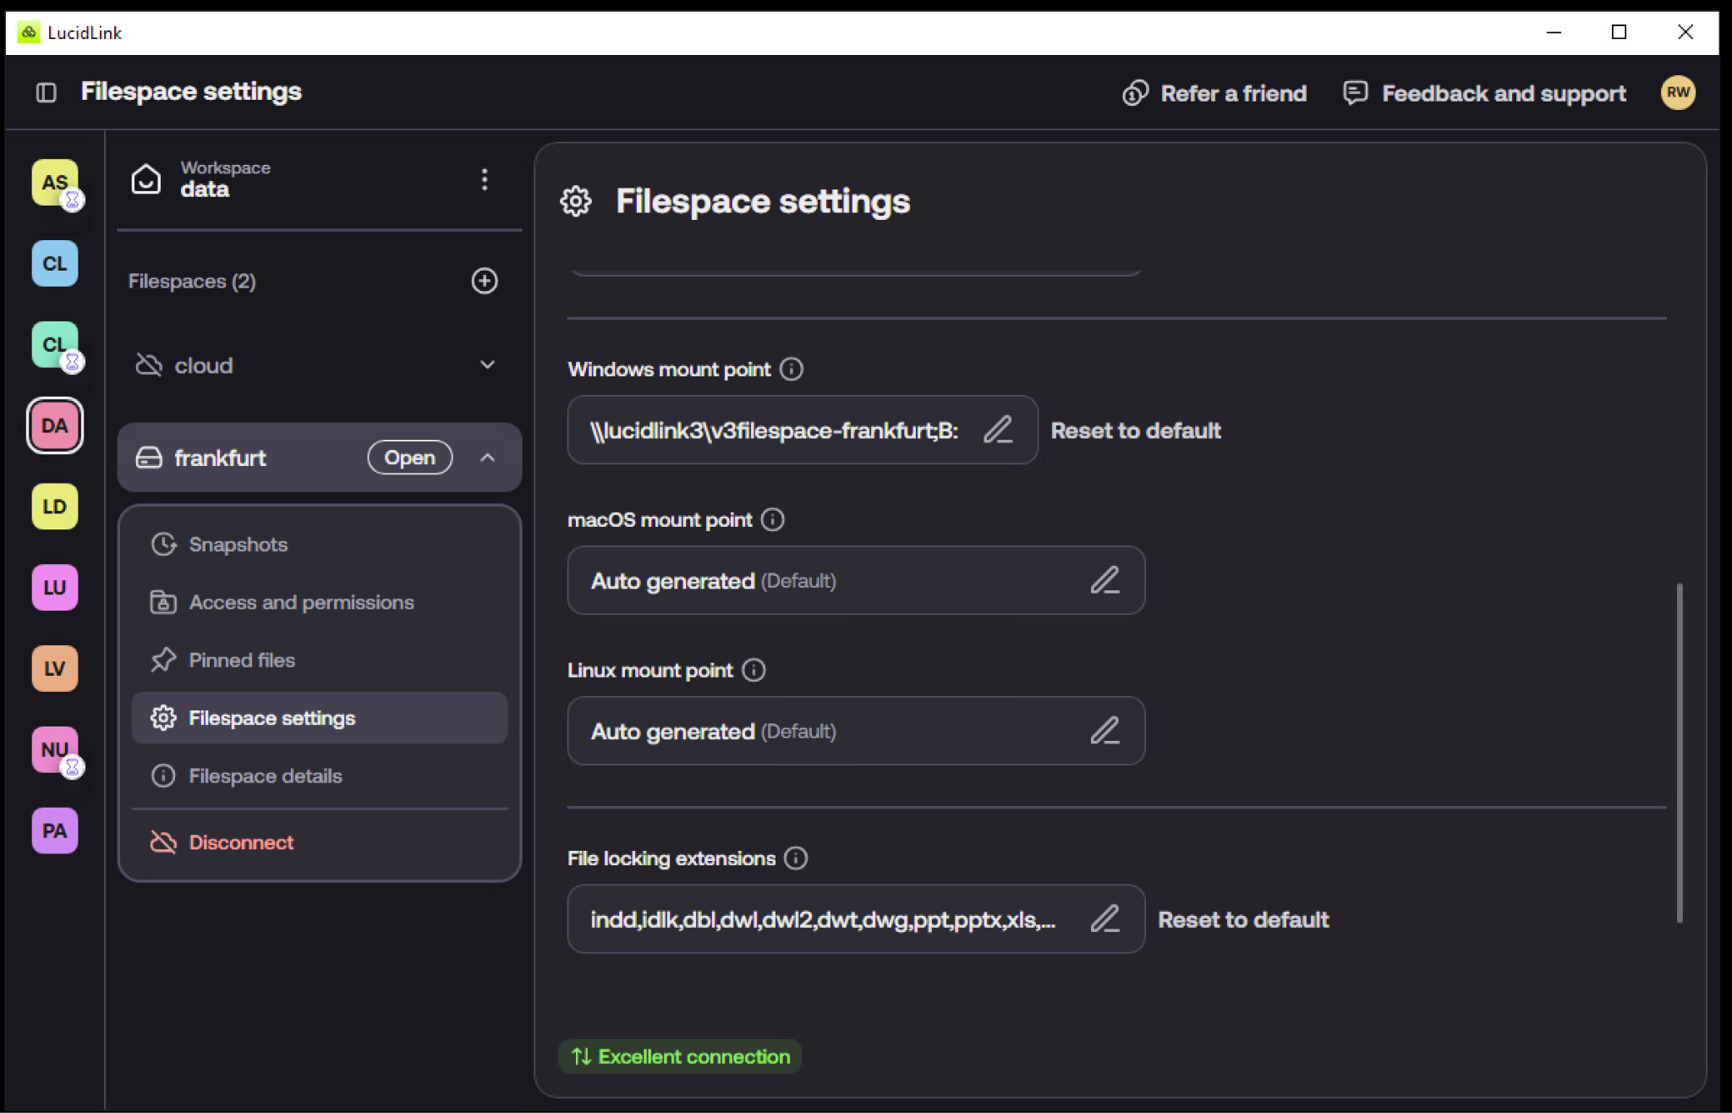1732x1113 pixels.
Task: Edit the Windows mount point pencil icon
Action: pyautogui.click(x=998, y=430)
